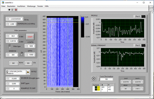154x99 pixels.
Task: Click the Run Continuously toolbar icon
Action: tap(12, 10)
